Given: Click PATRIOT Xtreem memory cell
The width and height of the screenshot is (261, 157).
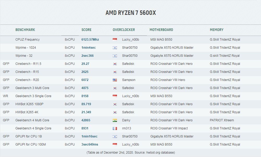Looking at the screenshot, I should point(222,120).
